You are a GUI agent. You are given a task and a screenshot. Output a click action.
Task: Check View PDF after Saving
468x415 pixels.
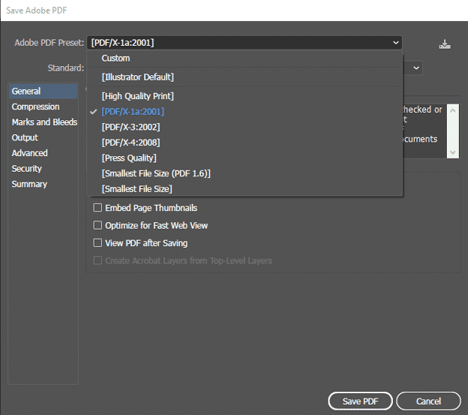tap(97, 242)
